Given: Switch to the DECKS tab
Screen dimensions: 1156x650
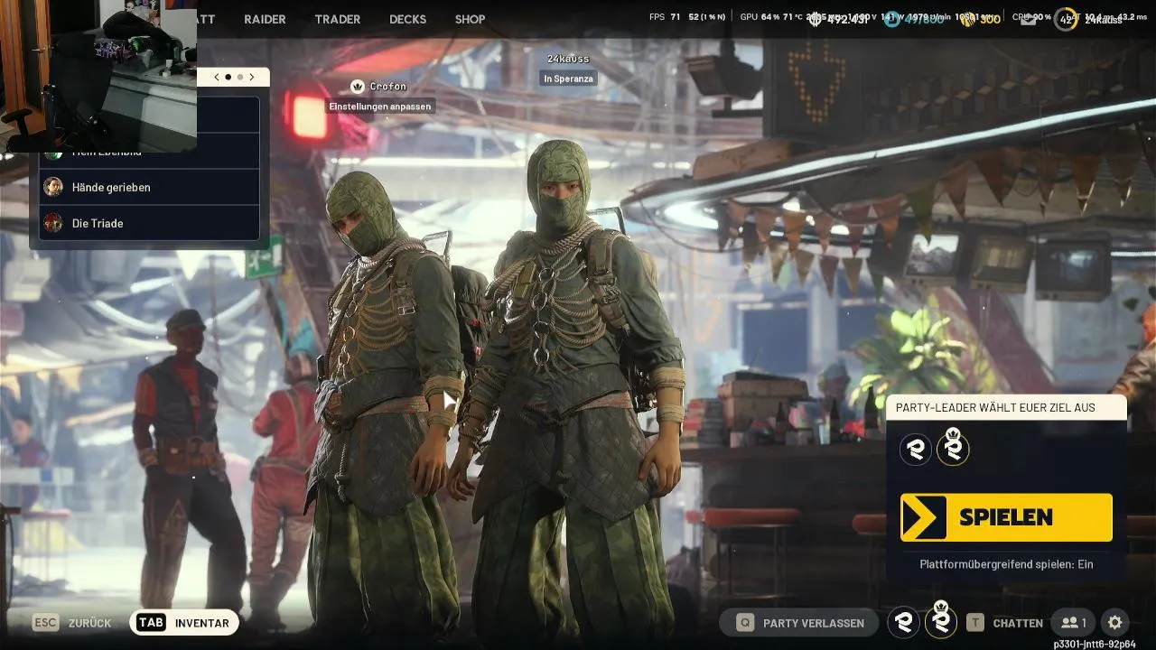Looking at the screenshot, I should tap(407, 19).
